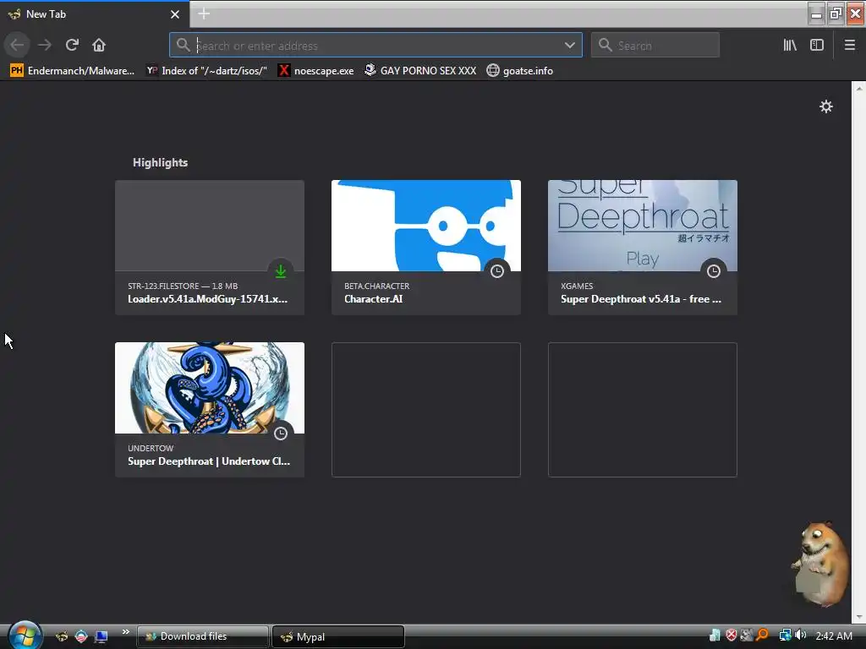
Task: Go forward using the forward arrow
Action: pos(45,45)
